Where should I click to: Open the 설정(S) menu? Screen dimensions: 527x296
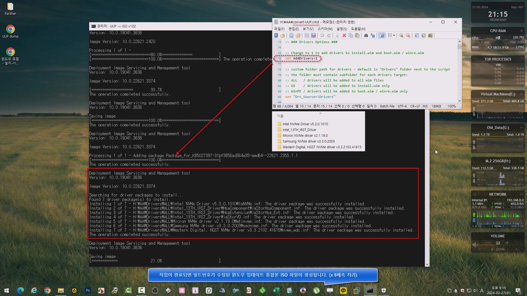coord(342,29)
